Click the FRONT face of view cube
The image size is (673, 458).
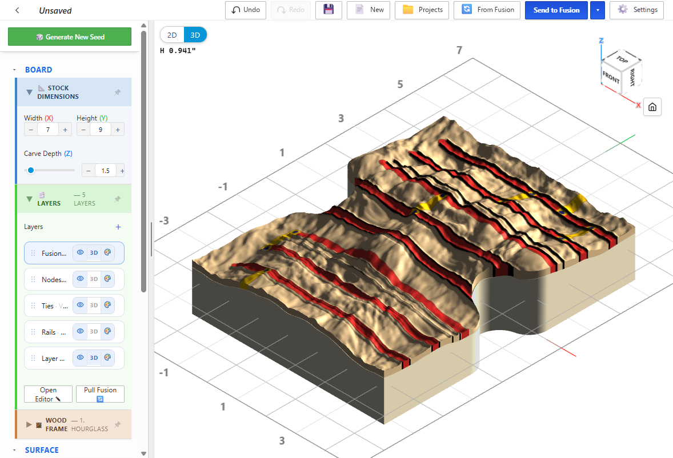(610, 77)
